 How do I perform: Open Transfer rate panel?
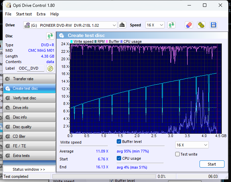point(29,79)
